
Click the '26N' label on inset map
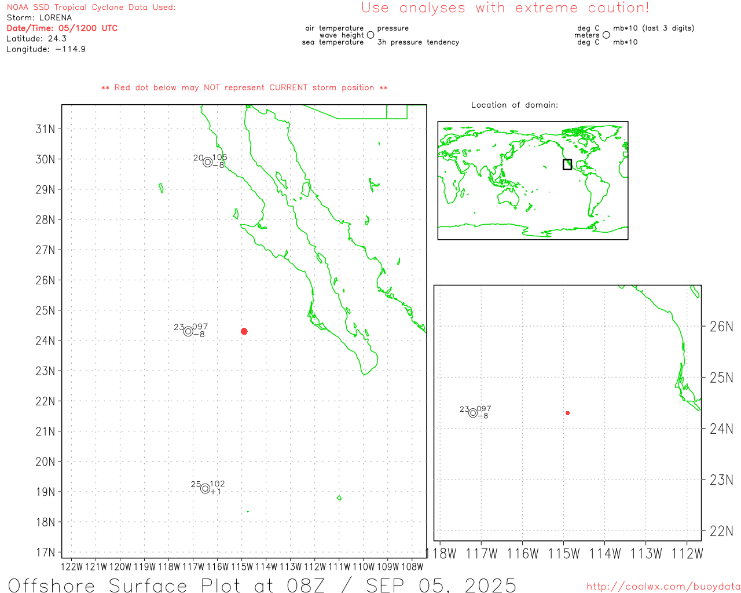[x=721, y=327]
